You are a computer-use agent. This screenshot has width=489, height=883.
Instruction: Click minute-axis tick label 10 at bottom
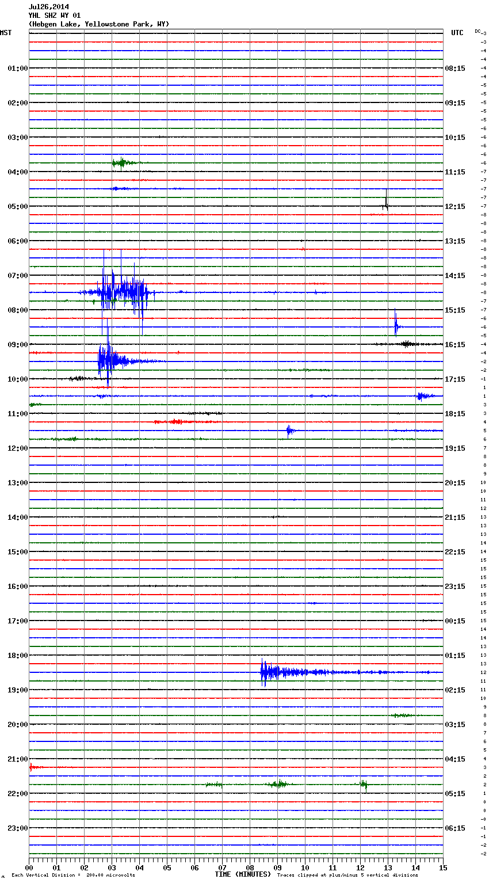click(305, 867)
